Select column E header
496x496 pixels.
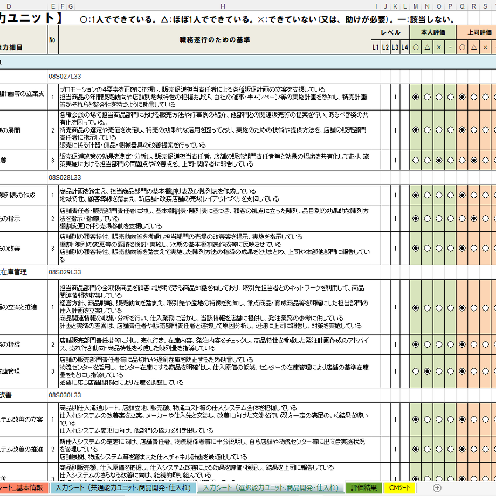[x=53, y=6]
